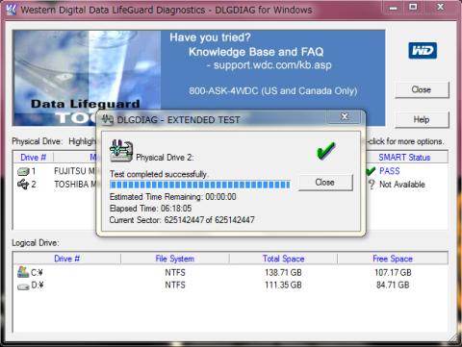Select the TOSHIBA USB drive 2 icon
462x347 pixels.
23,185
